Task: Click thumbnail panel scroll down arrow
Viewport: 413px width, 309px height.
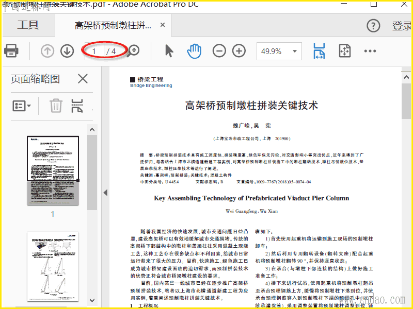Action: pyautogui.click(x=92, y=300)
